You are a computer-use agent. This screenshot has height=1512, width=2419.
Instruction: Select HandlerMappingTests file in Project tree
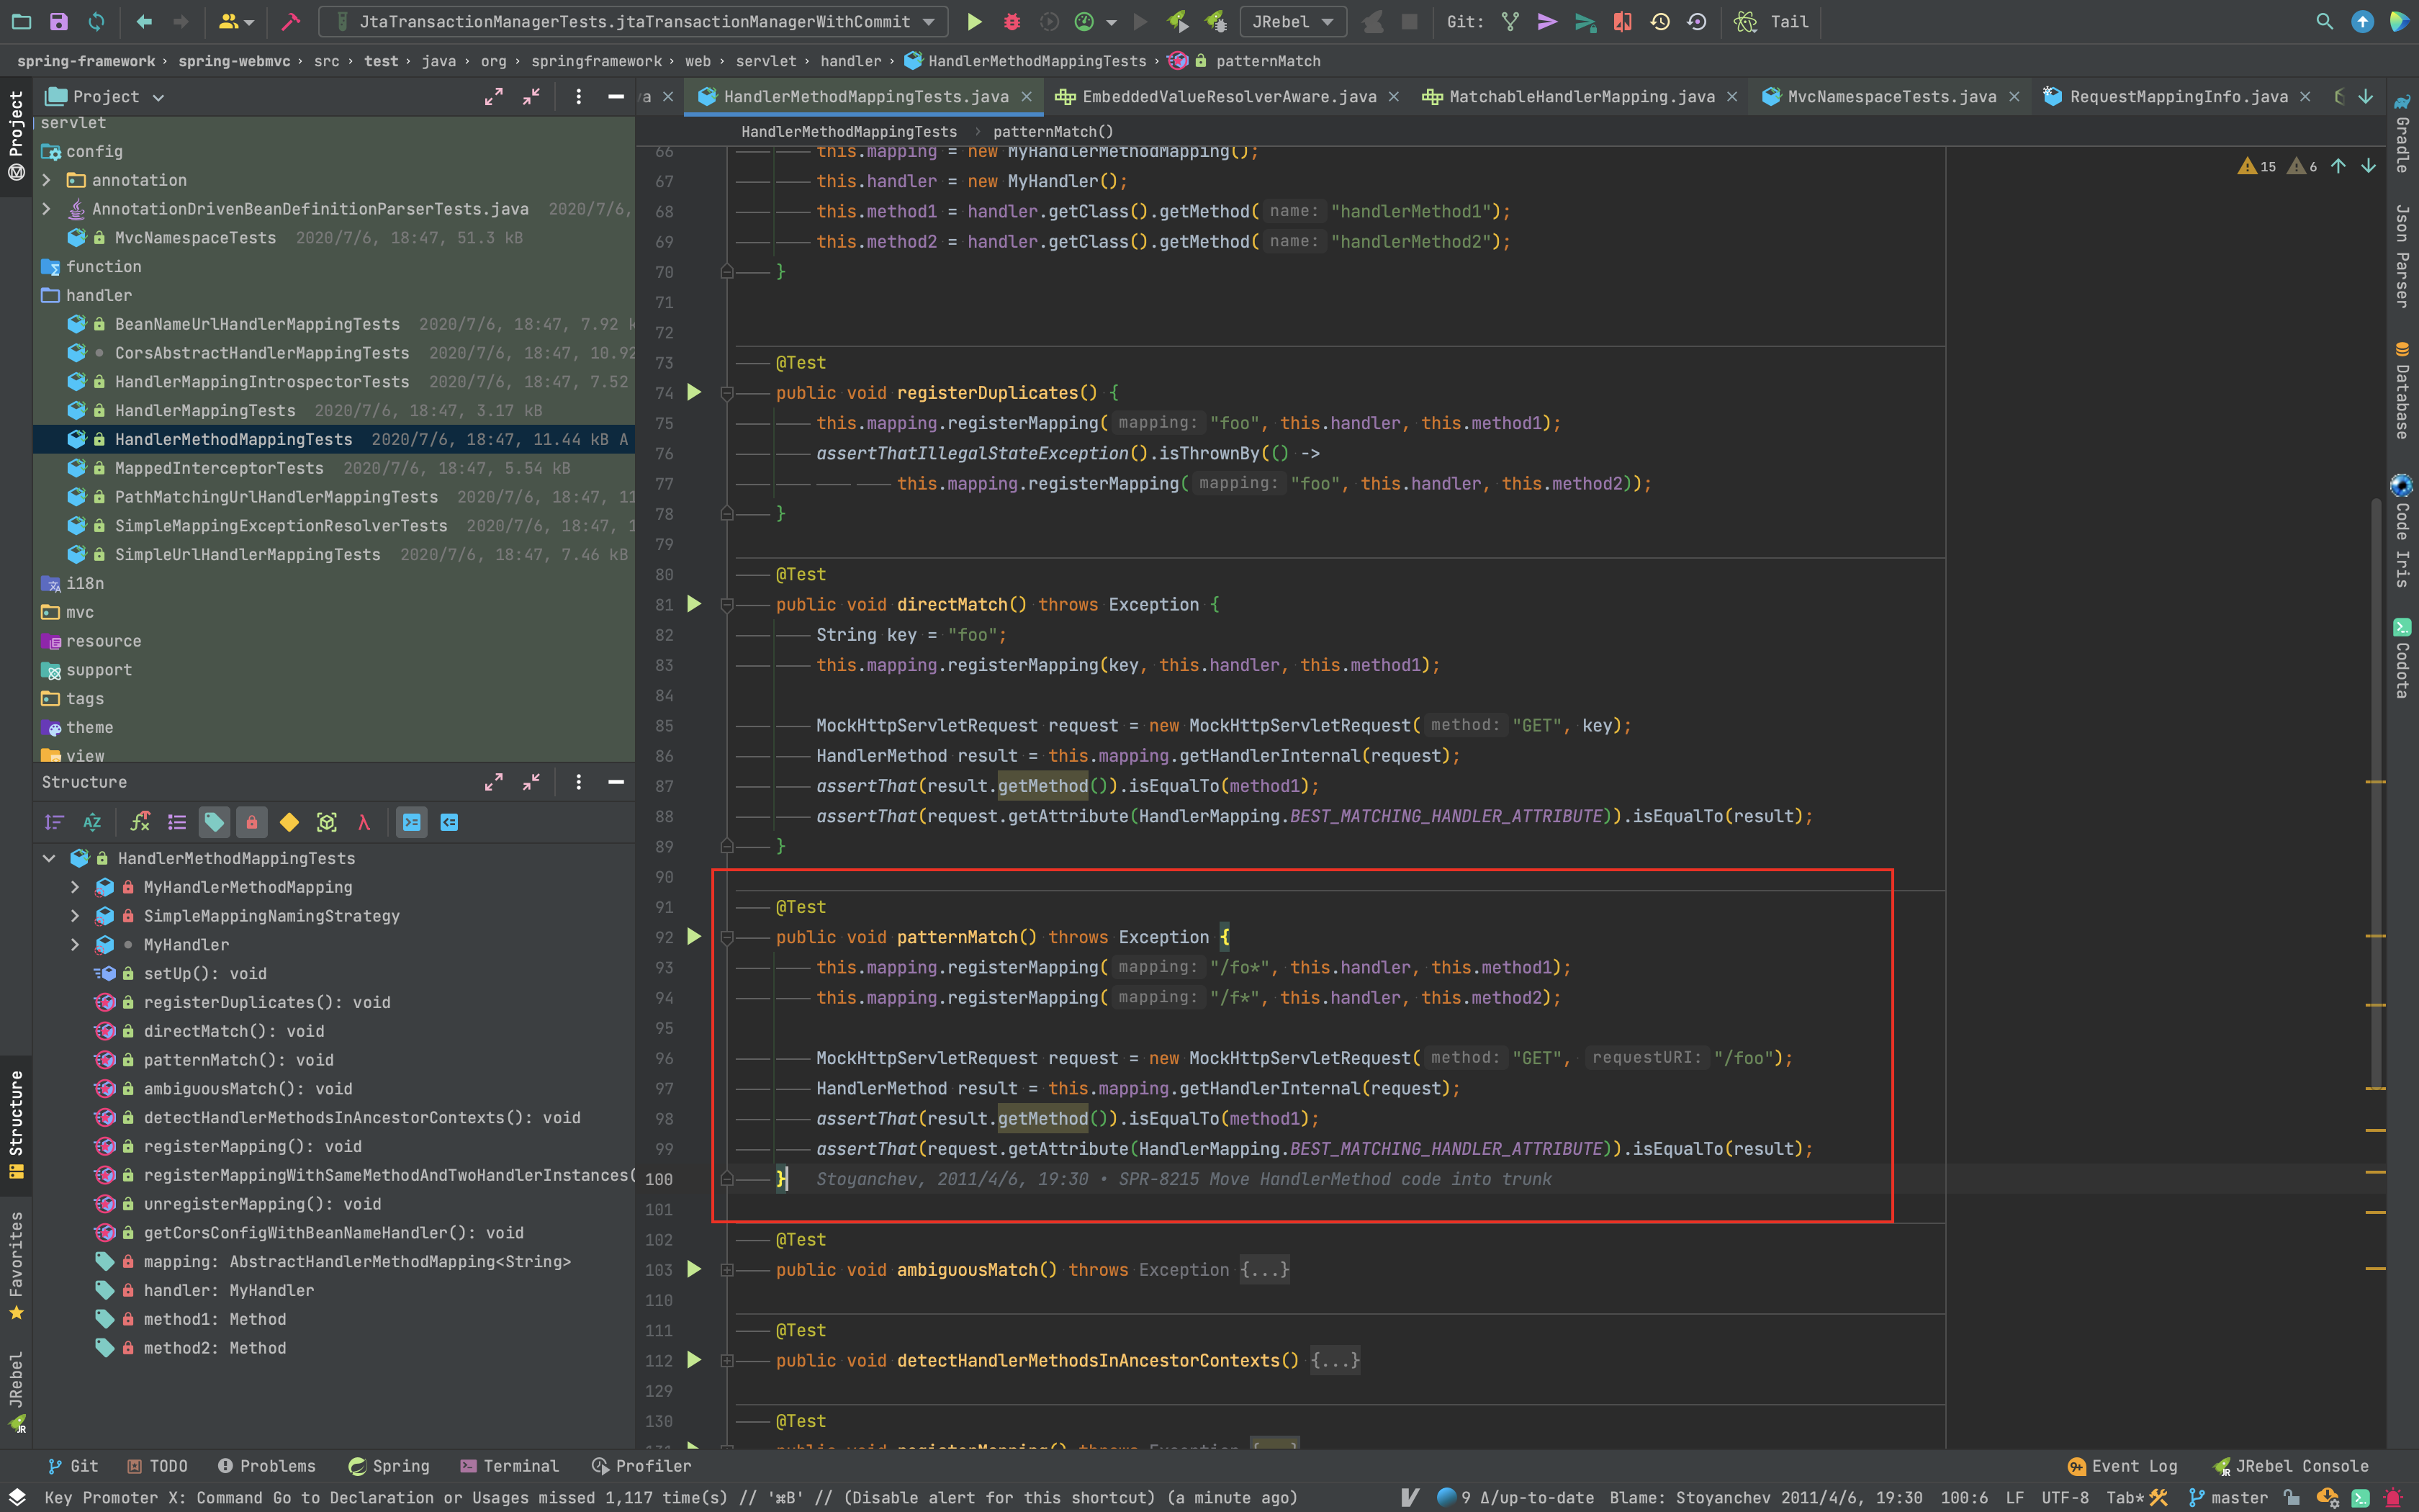tap(205, 410)
